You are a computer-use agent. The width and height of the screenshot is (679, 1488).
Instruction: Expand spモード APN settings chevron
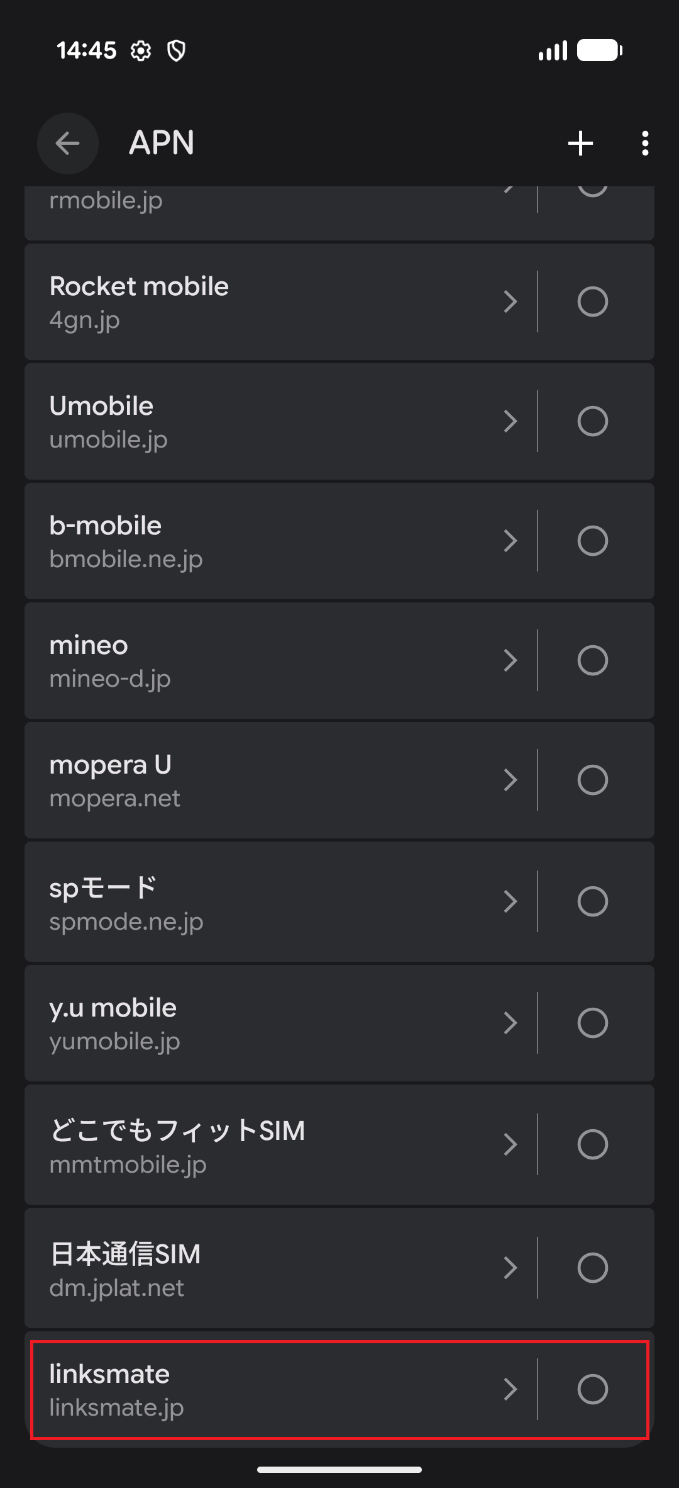point(510,901)
